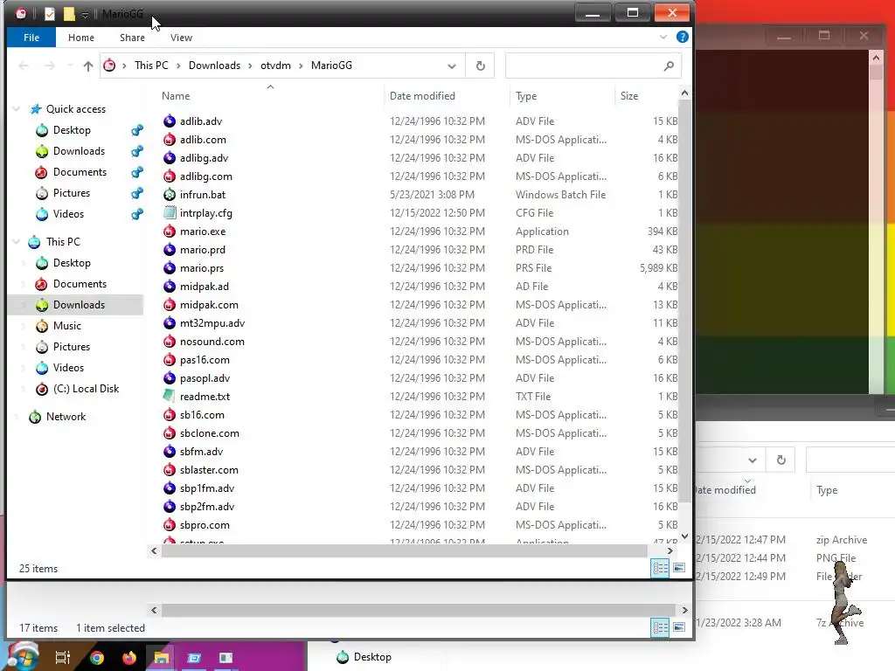Select otvdm in the address breadcrumb
Image resolution: width=895 pixels, height=671 pixels.
click(x=275, y=66)
